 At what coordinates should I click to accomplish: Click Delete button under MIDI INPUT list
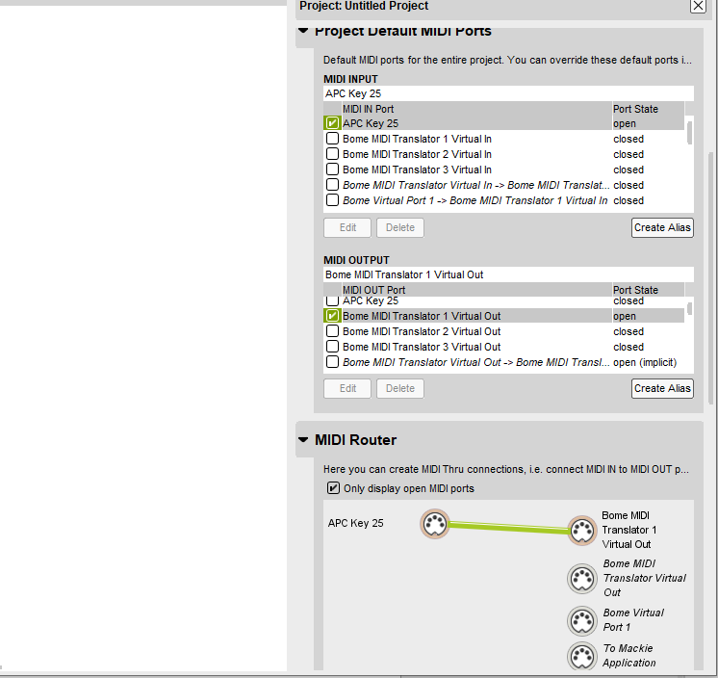400,227
